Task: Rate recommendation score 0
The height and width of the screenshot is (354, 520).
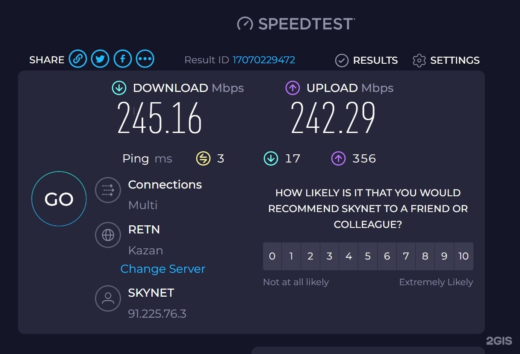Action: point(272,256)
